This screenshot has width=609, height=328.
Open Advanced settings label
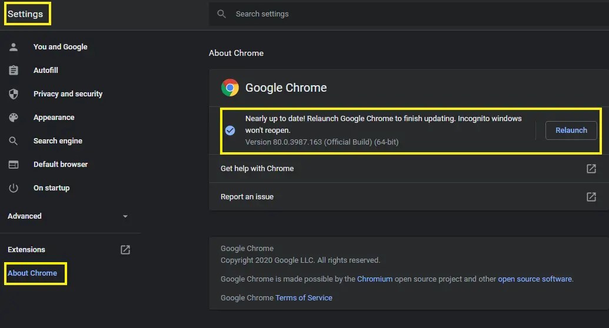tap(25, 216)
